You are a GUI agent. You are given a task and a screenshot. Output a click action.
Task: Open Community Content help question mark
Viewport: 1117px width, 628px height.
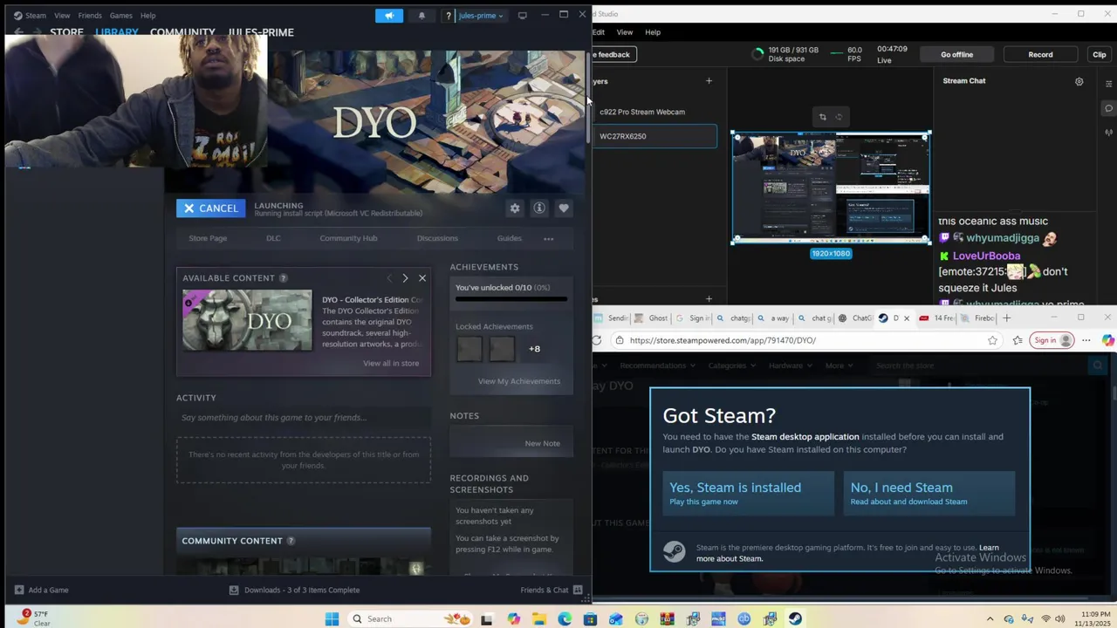coord(291,541)
